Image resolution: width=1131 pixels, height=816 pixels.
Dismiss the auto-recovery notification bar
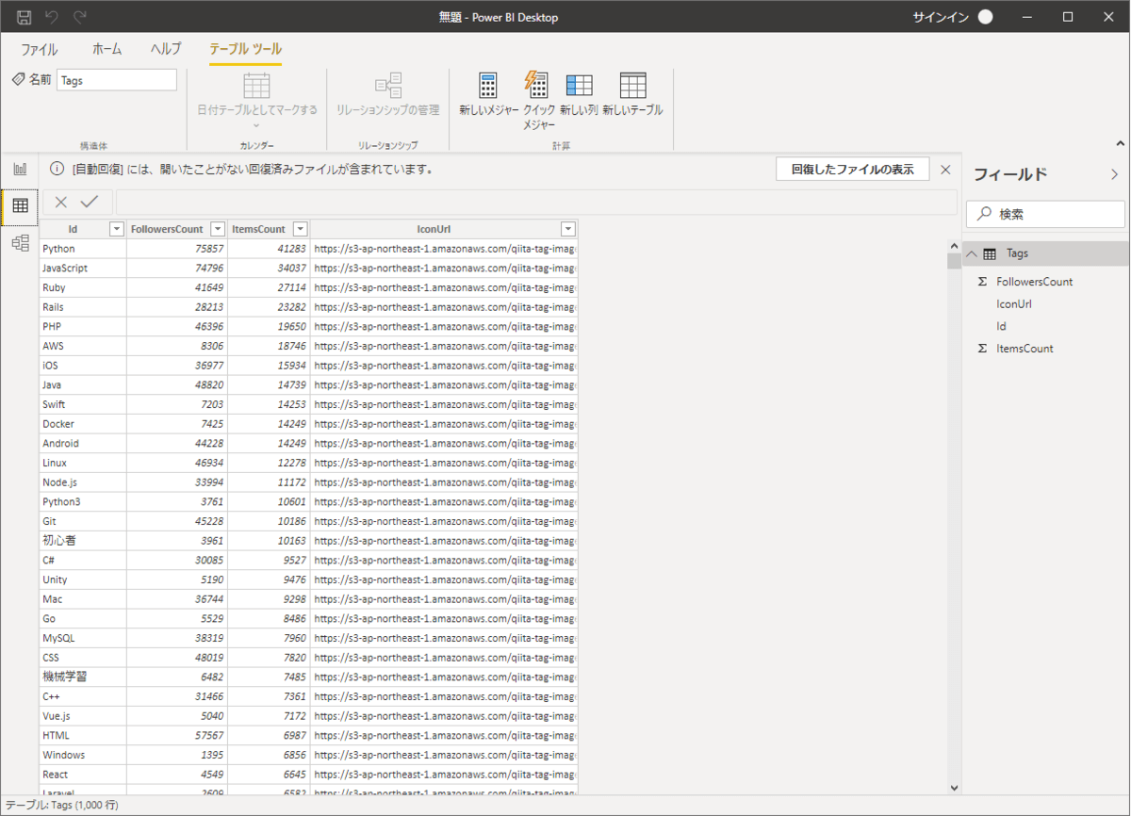[x=945, y=170]
